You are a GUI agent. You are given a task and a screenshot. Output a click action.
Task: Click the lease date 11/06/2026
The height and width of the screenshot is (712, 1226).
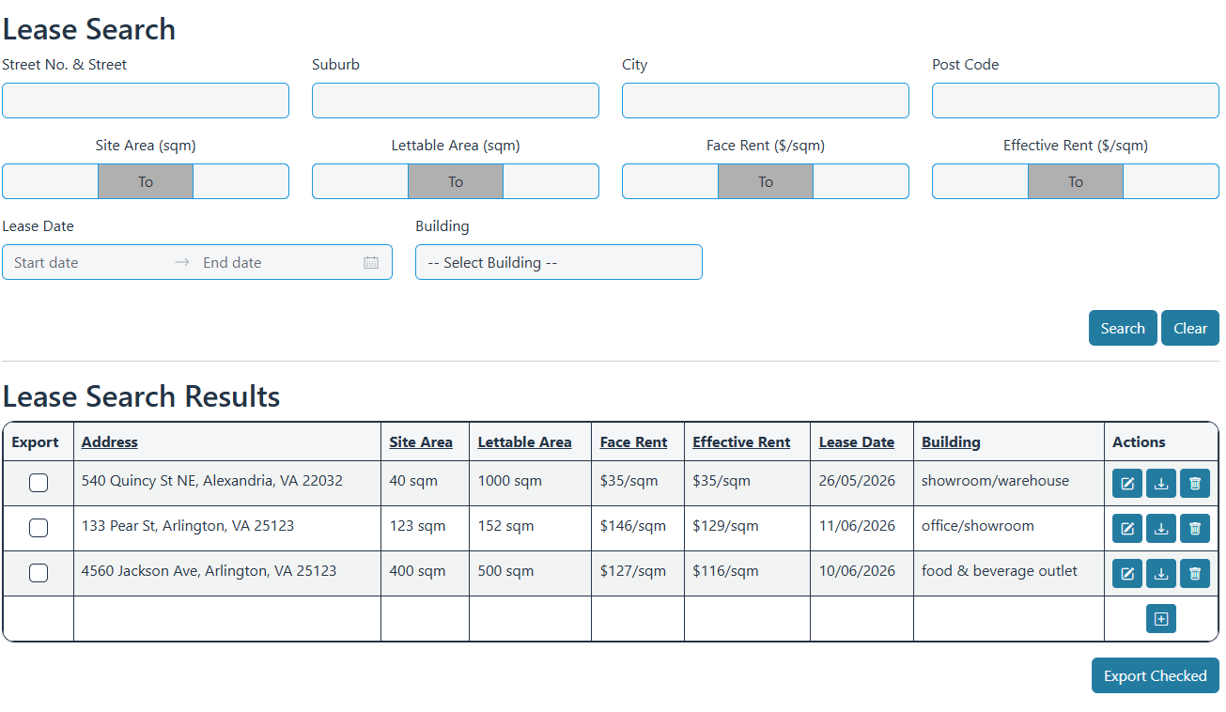[x=857, y=526]
